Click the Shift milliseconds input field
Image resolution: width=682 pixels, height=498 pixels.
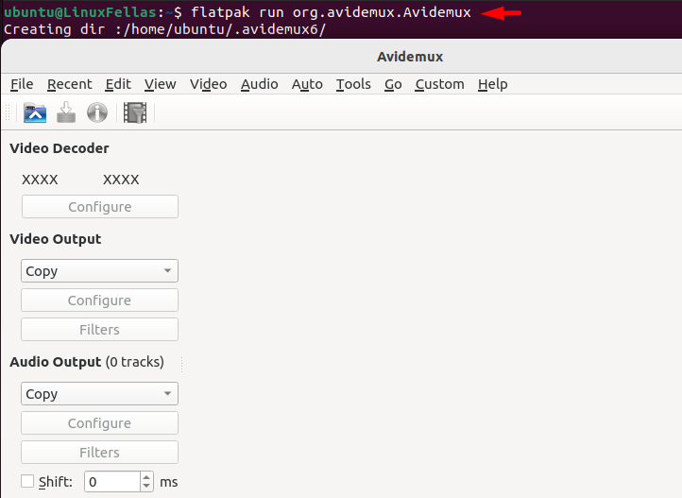tap(112, 482)
